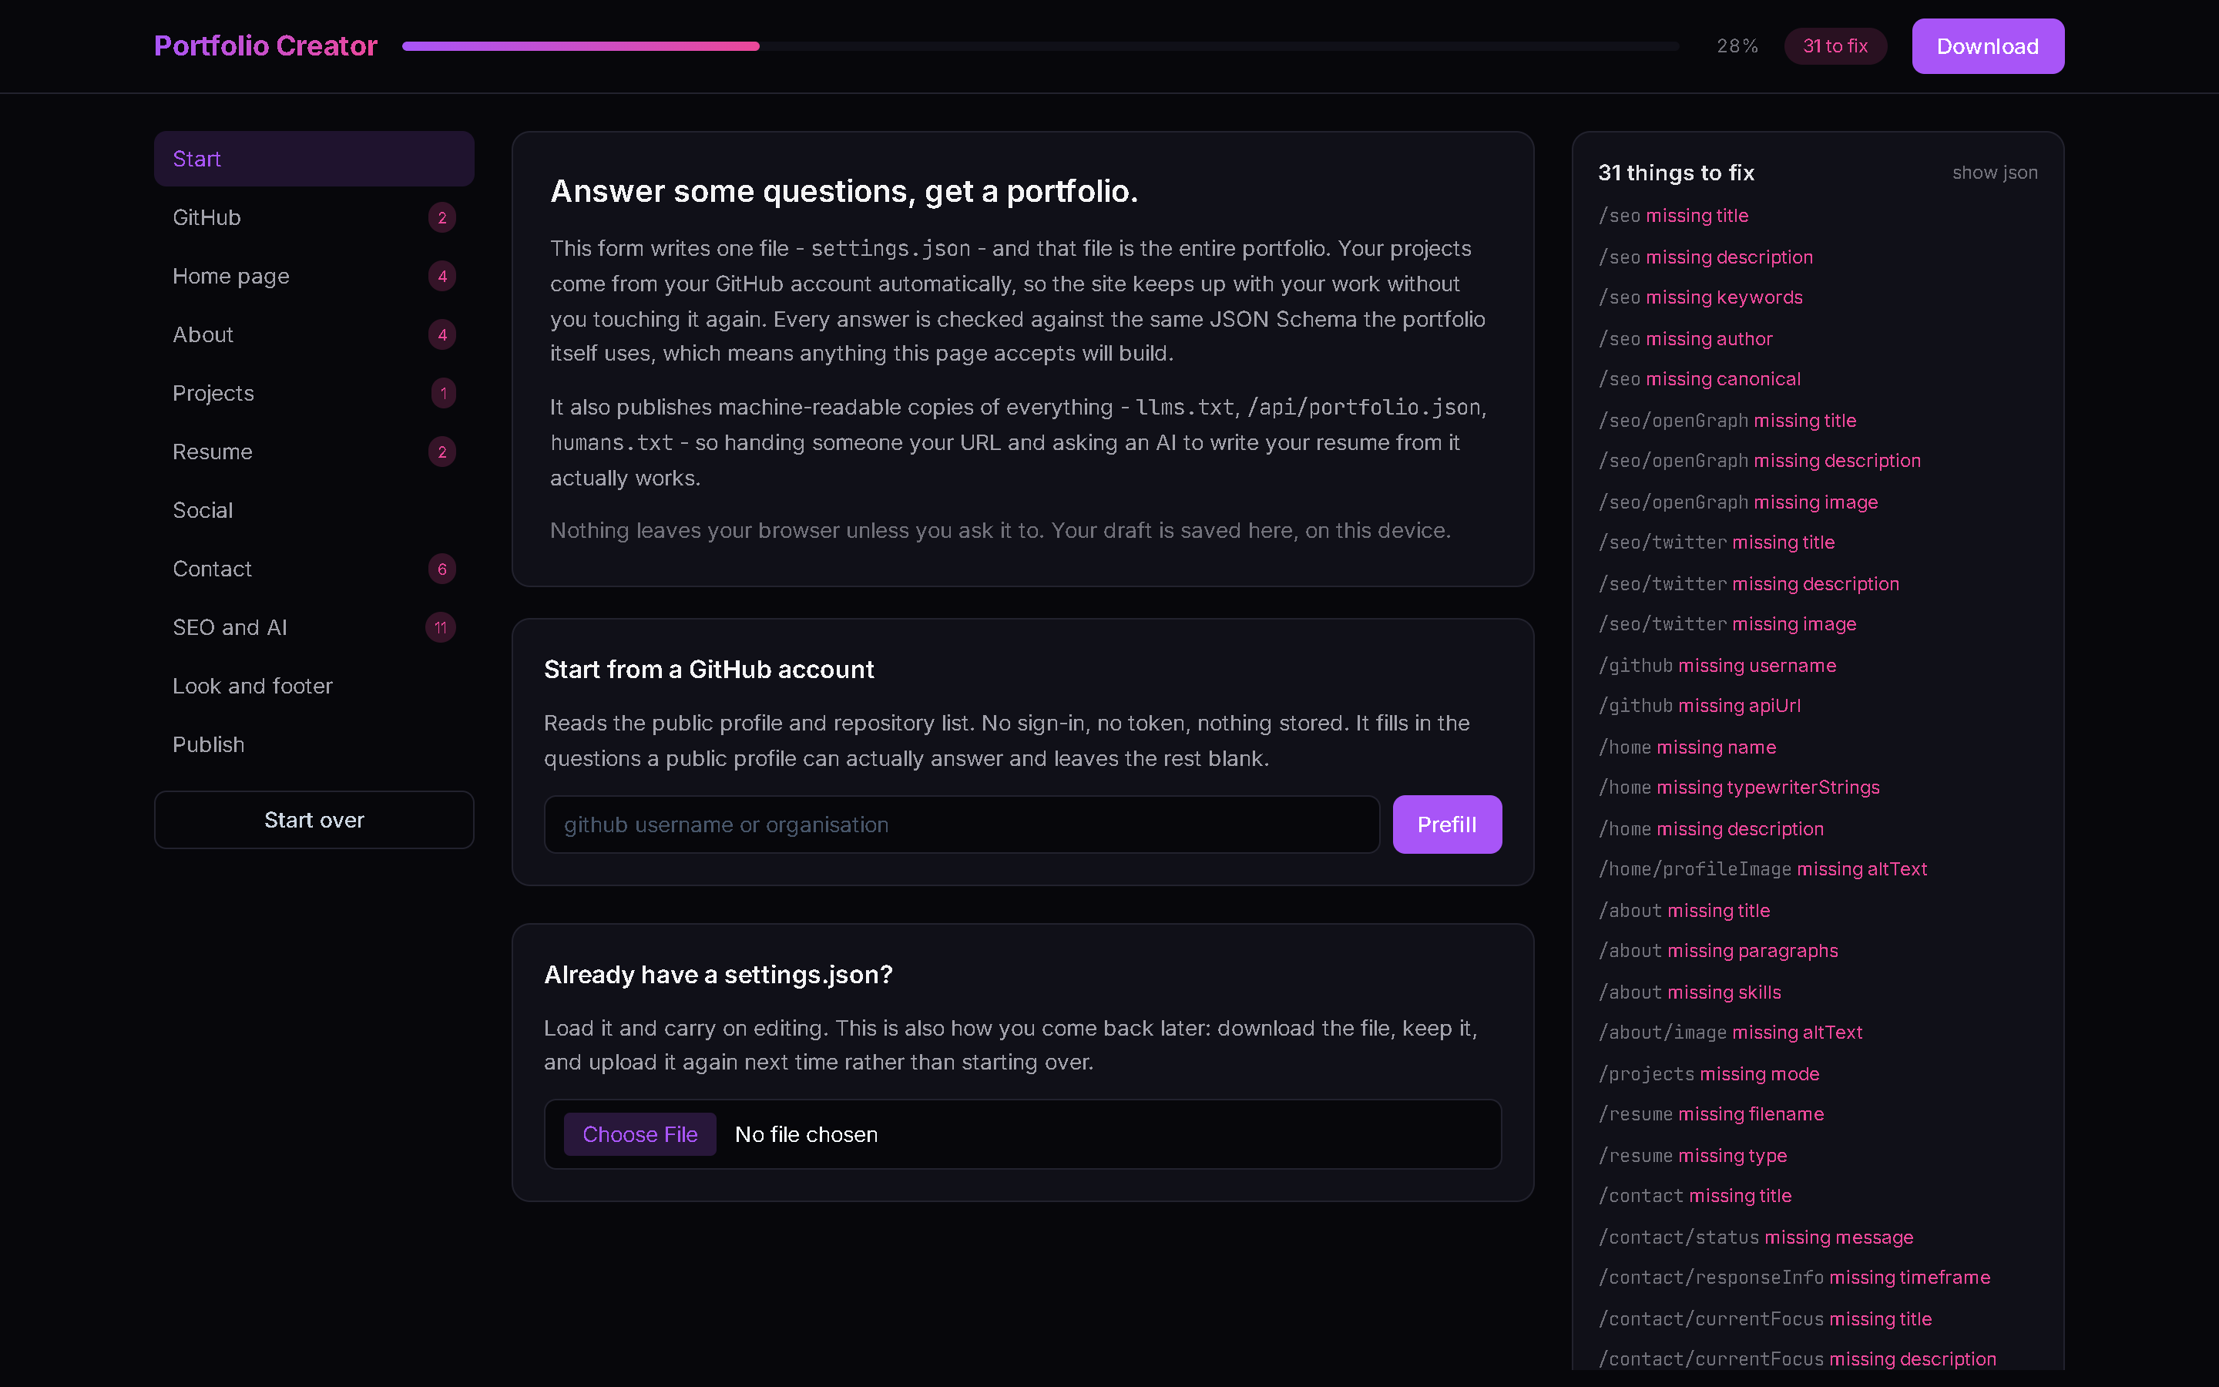Screen dimensions: 2219x1387
Task: Open the Publish section
Action: (x=314, y=745)
